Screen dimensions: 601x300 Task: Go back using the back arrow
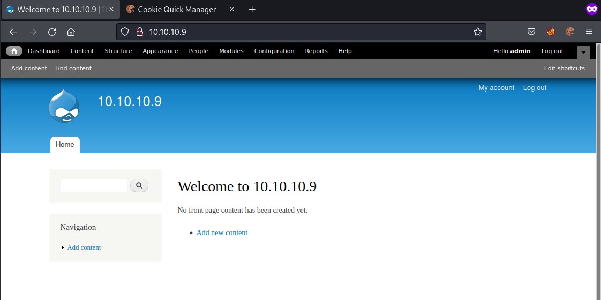click(13, 32)
